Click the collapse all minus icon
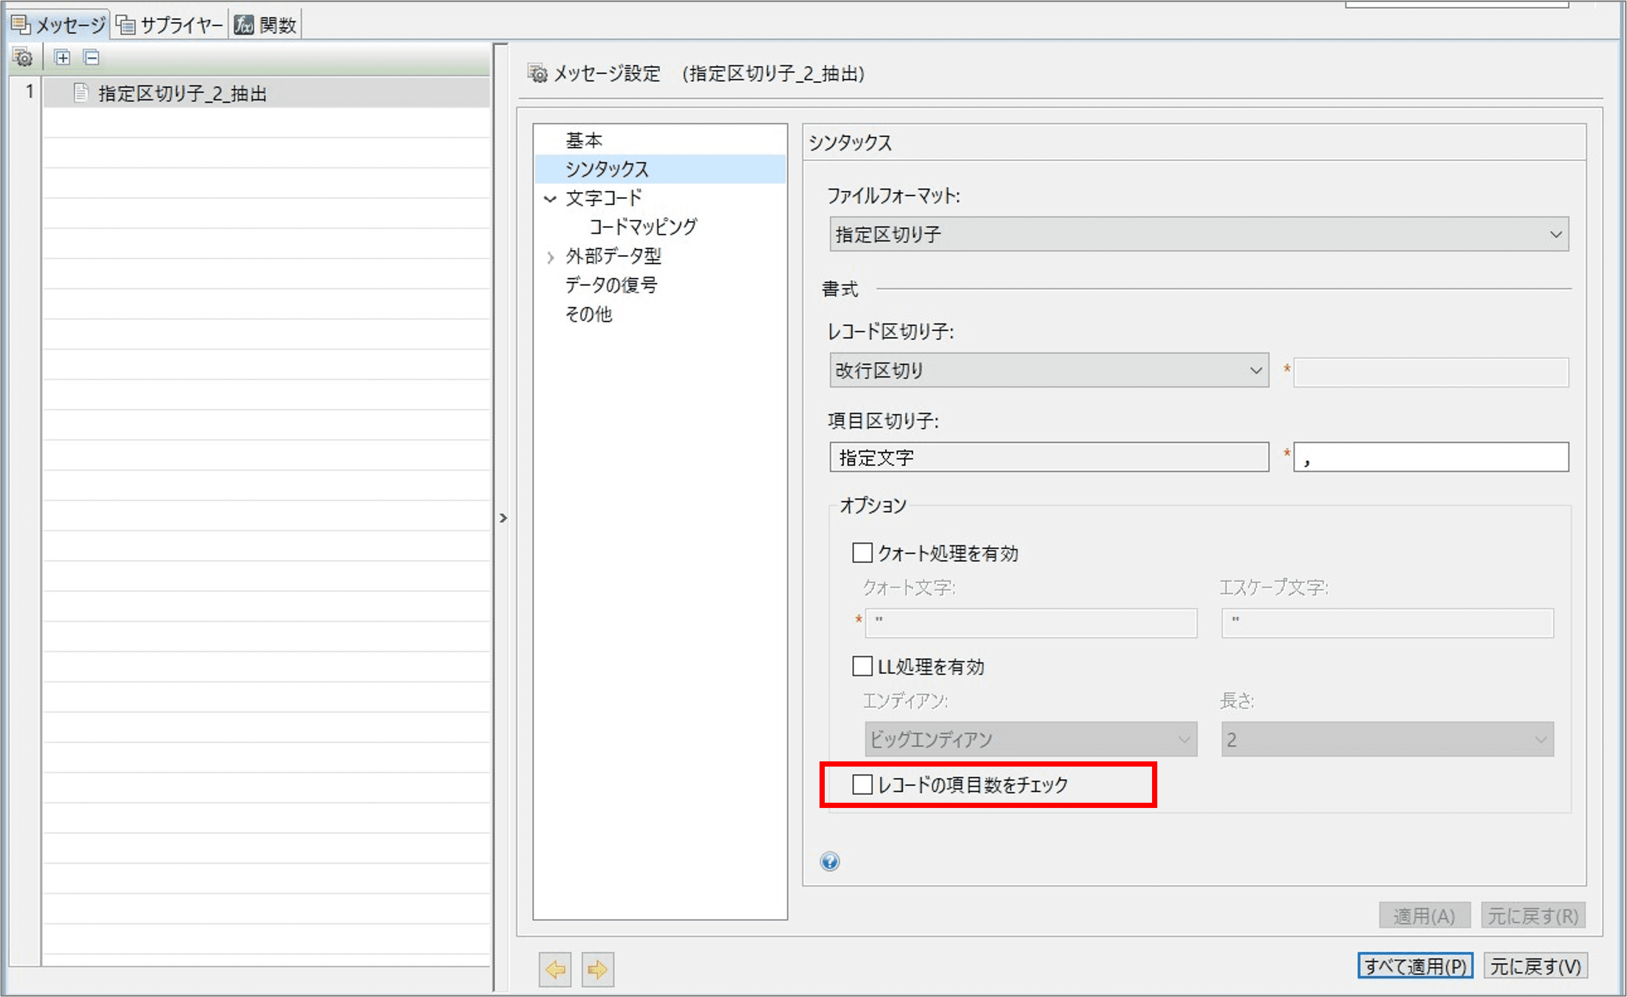1627x997 pixels. (x=92, y=58)
